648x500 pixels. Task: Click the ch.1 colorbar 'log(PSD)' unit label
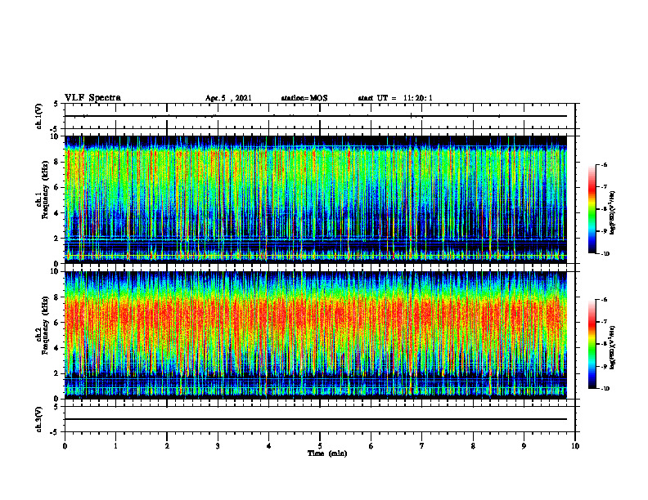(x=613, y=213)
